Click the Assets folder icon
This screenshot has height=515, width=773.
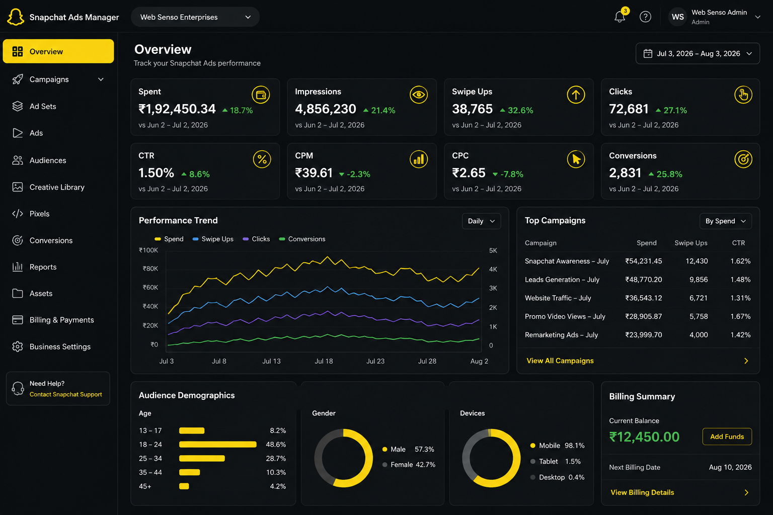coord(18,293)
